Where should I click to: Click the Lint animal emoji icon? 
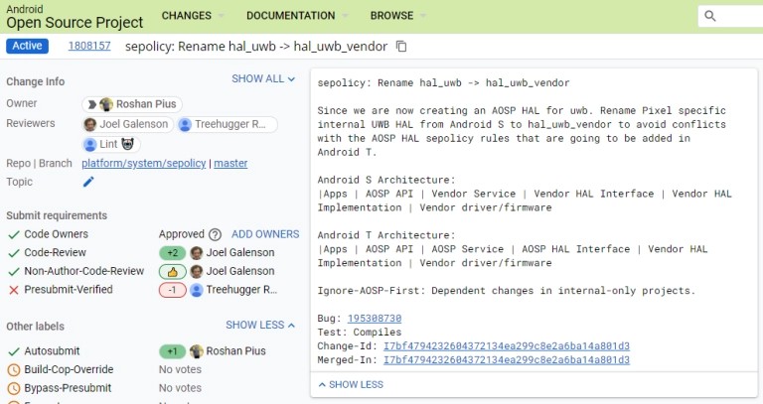127,144
